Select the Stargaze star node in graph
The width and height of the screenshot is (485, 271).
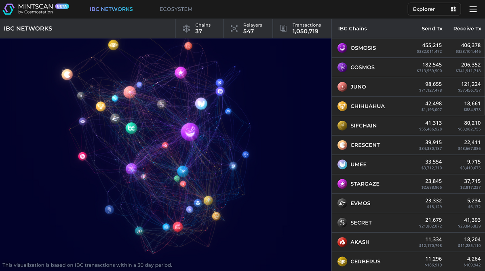[180, 73]
